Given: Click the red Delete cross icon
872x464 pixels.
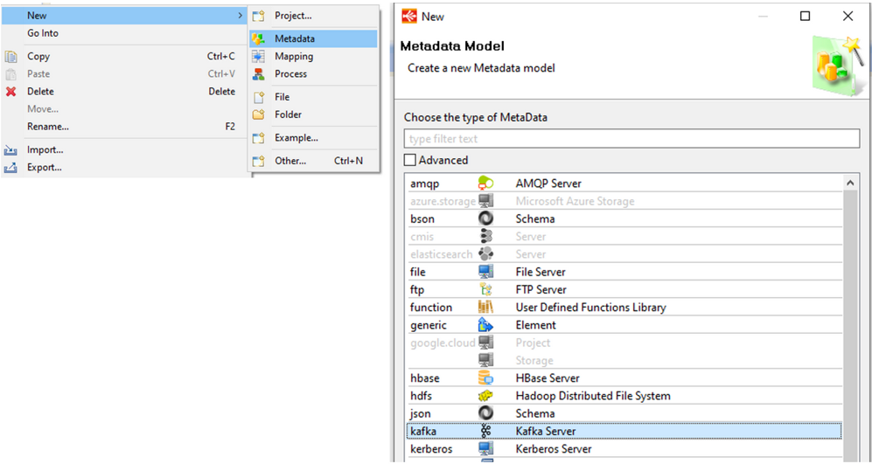Looking at the screenshot, I should (10, 92).
